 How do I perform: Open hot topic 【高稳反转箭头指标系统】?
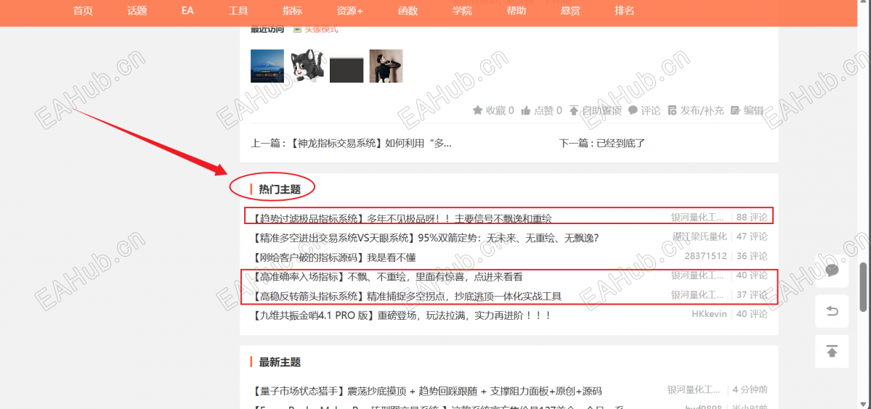406,296
